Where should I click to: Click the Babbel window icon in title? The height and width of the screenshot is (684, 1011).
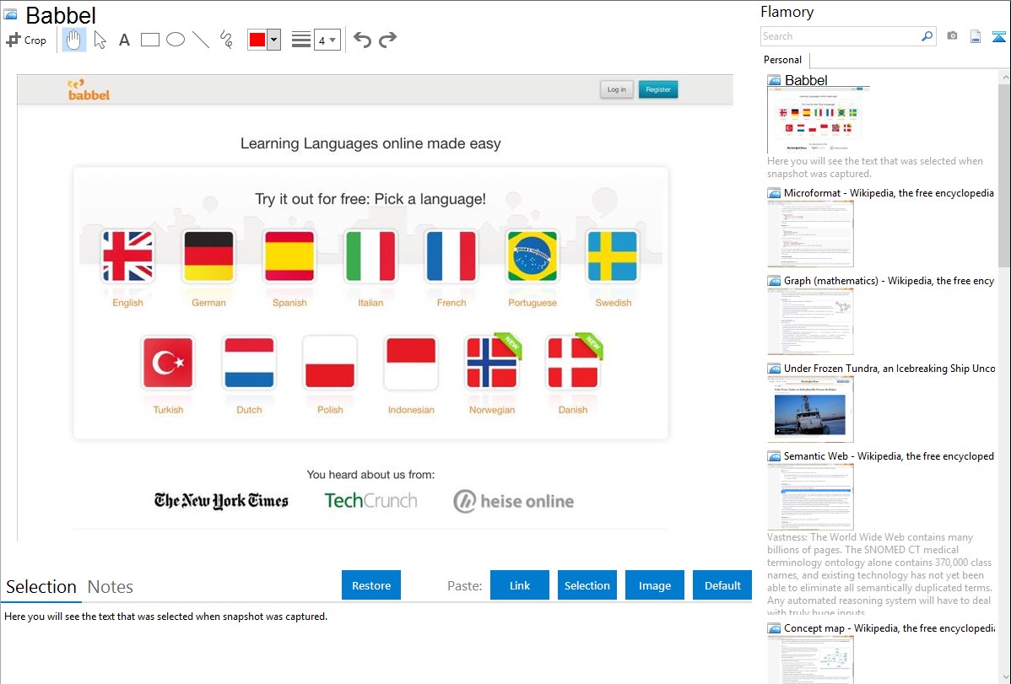(x=11, y=14)
